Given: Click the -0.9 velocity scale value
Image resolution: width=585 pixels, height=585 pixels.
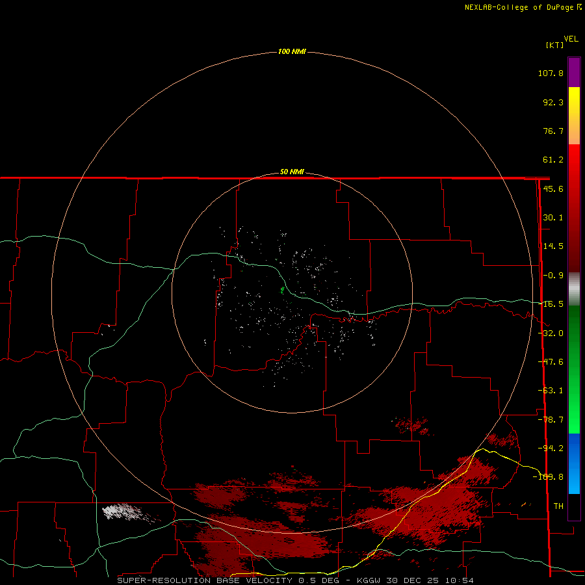Looking at the screenshot, I should 553,276.
